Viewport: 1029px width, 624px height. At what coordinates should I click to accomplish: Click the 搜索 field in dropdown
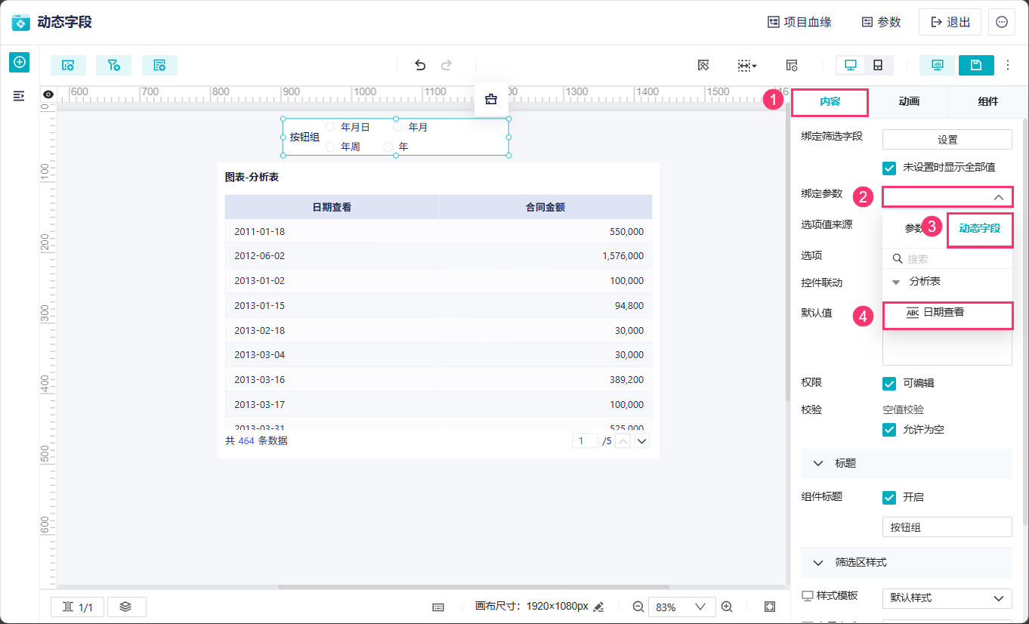pos(947,258)
